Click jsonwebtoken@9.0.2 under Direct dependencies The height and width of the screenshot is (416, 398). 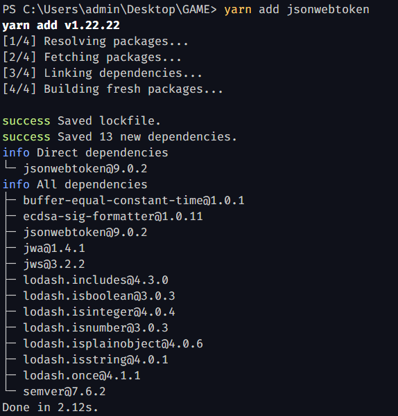pyautogui.click(x=85, y=169)
